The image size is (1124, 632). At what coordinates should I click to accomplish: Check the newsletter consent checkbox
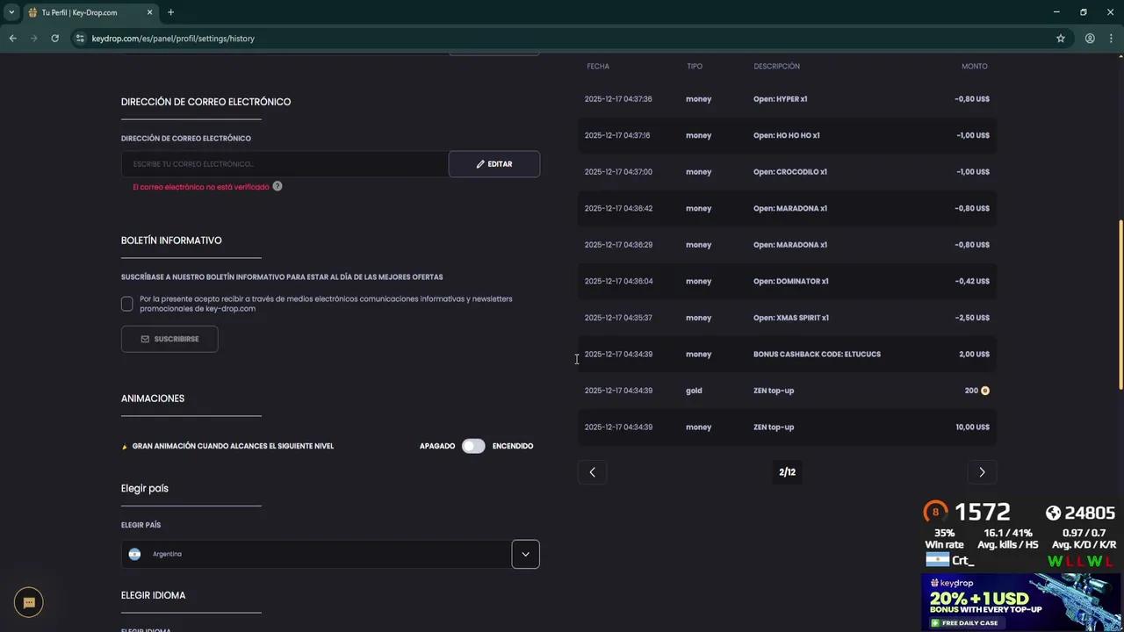(x=127, y=304)
